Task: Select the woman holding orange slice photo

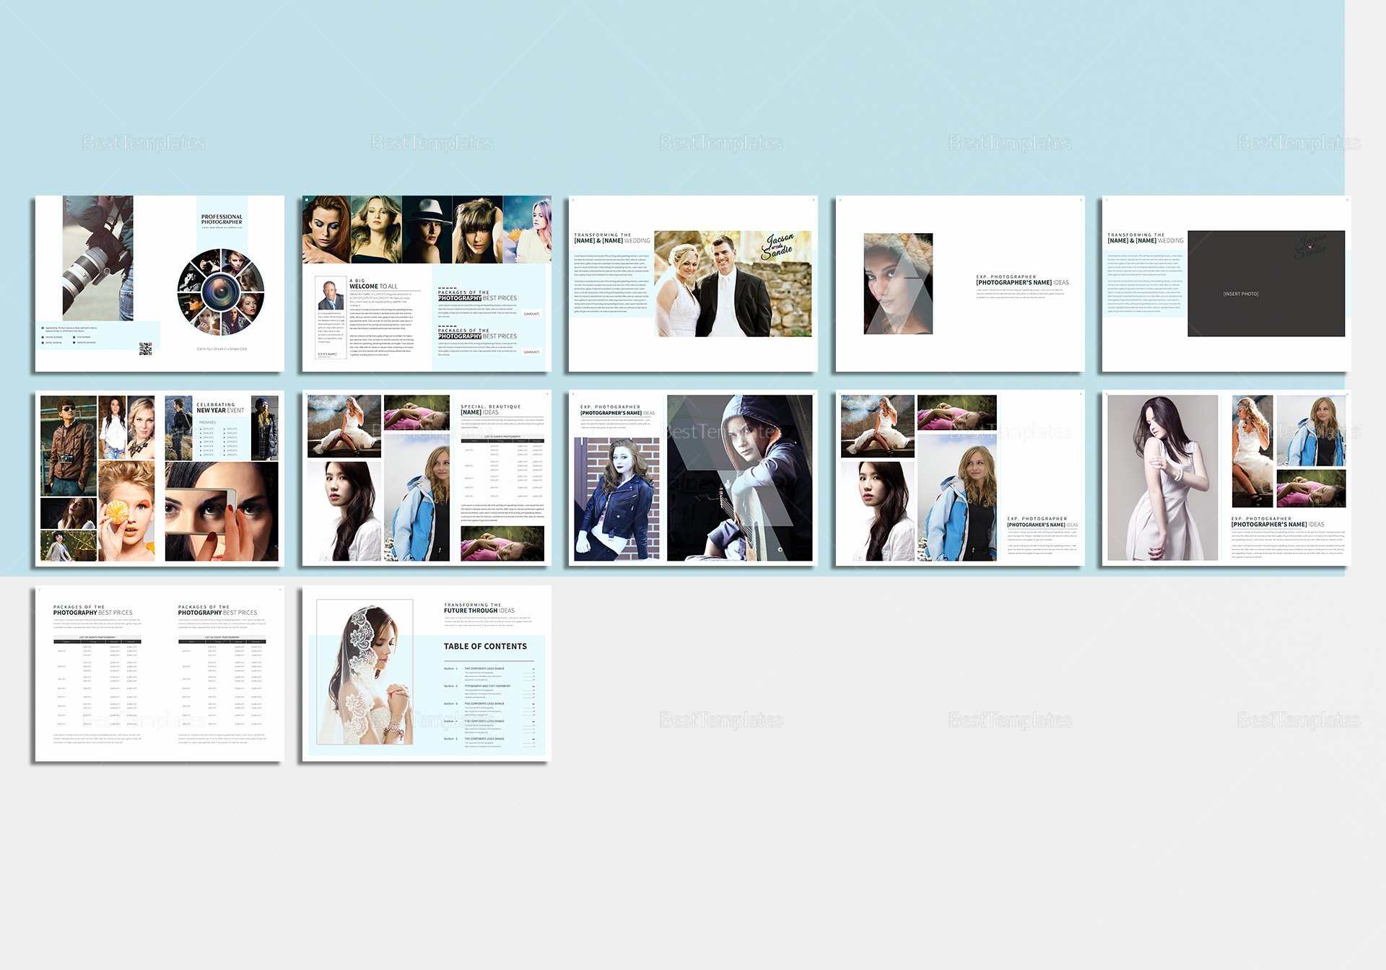Action: (x=126, y=512)
